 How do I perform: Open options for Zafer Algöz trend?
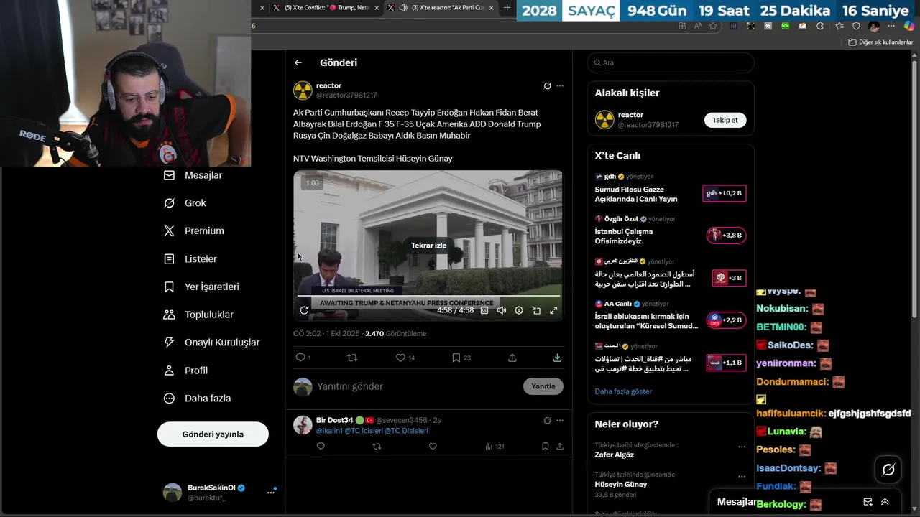[742, 447]
